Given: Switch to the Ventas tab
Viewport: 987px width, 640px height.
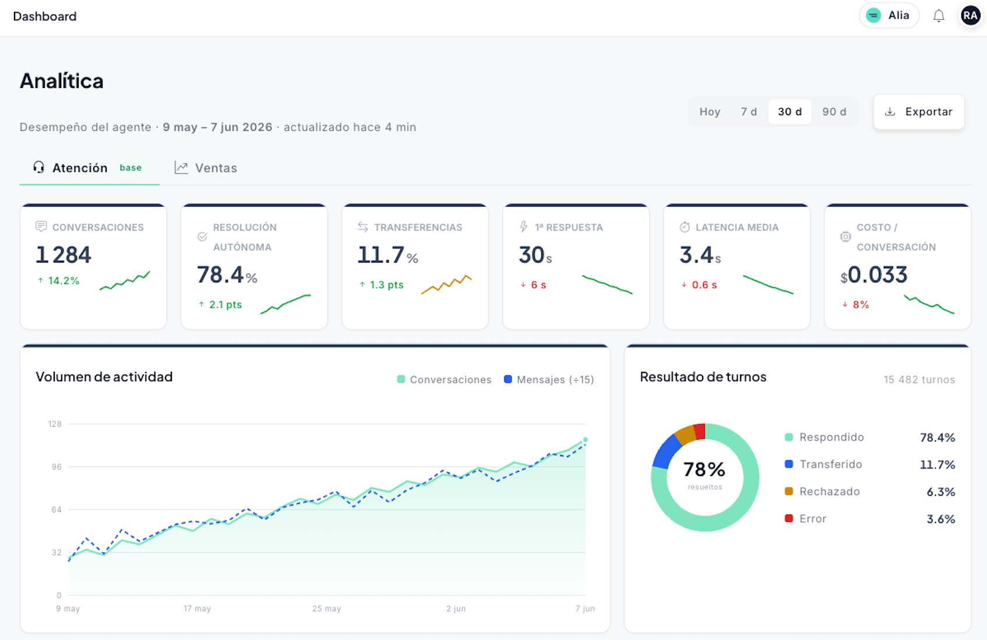Looking at the screenshot, I should (x=206, y=168).
